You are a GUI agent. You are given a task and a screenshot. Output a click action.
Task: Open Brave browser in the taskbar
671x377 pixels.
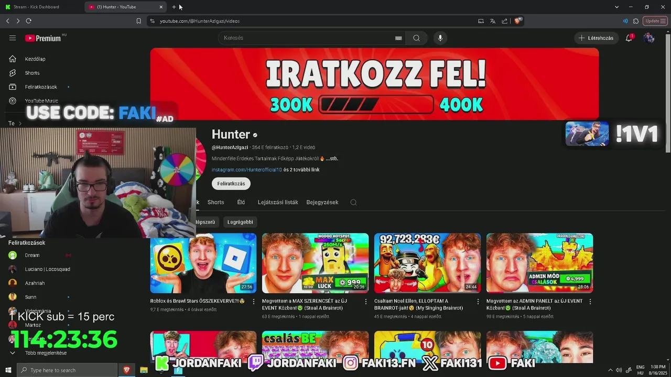(126, 370)
